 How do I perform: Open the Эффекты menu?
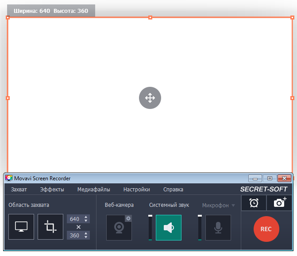point(52,190)
